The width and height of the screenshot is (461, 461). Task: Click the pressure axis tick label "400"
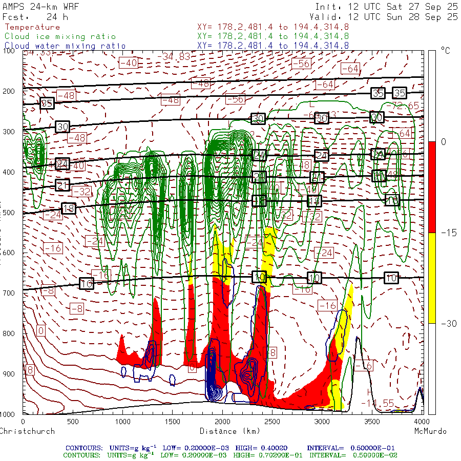9,172
